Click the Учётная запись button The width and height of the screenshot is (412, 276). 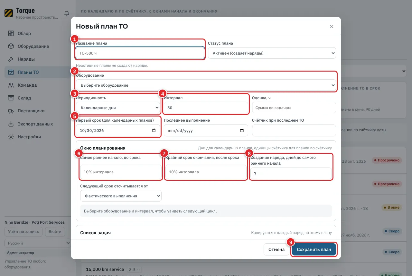pos(23,232)
